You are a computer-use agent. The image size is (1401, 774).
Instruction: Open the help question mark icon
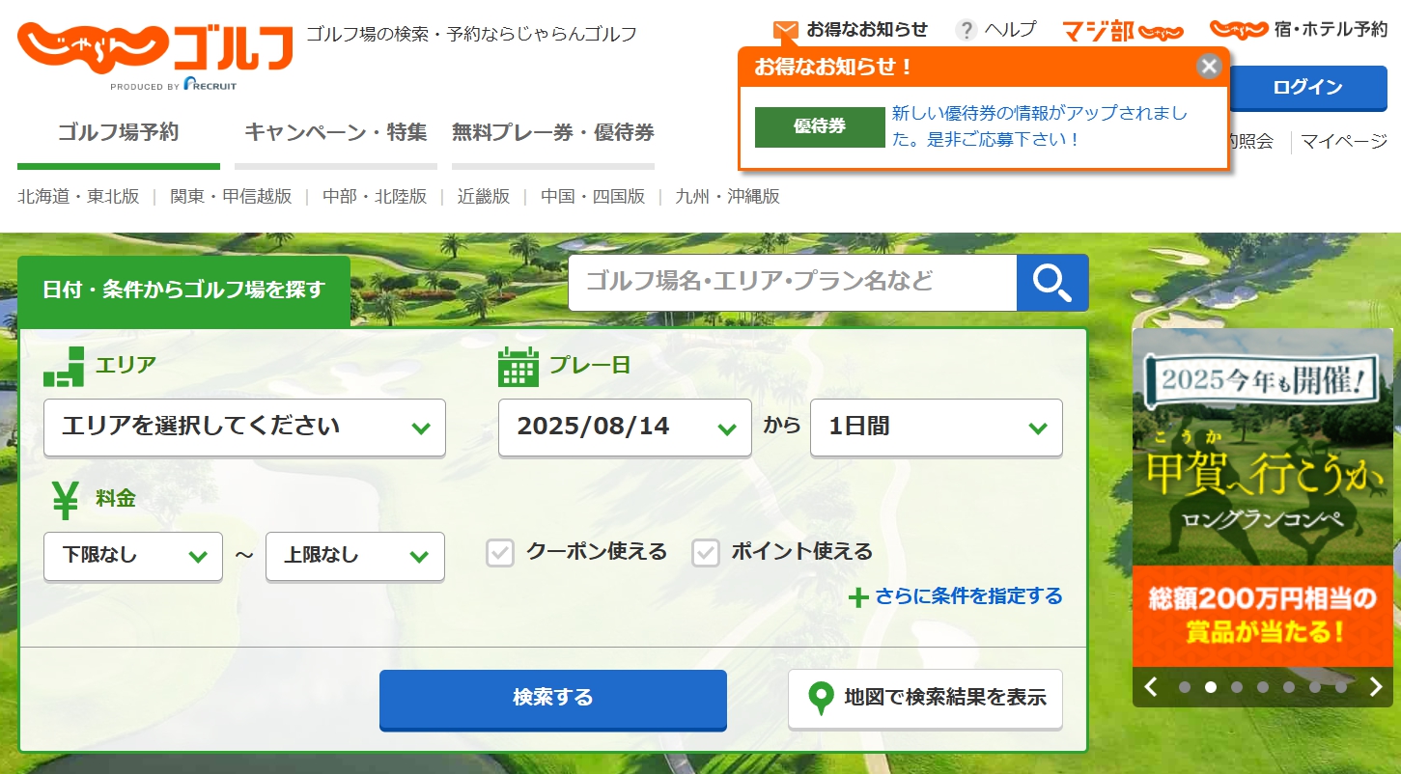966,31
